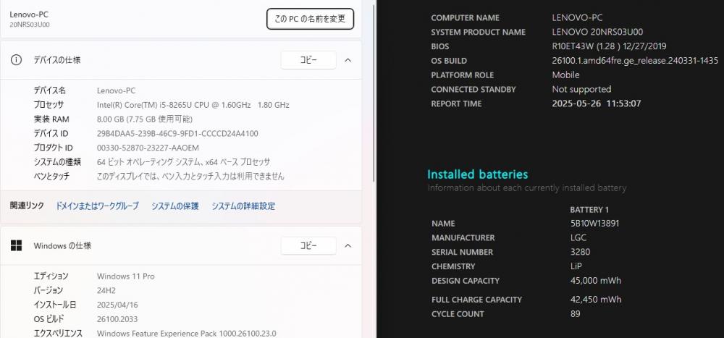Click the processor i5-8265U value text
Image resolution: width=724 pixels, height=338 pixels.
[193, 105]
